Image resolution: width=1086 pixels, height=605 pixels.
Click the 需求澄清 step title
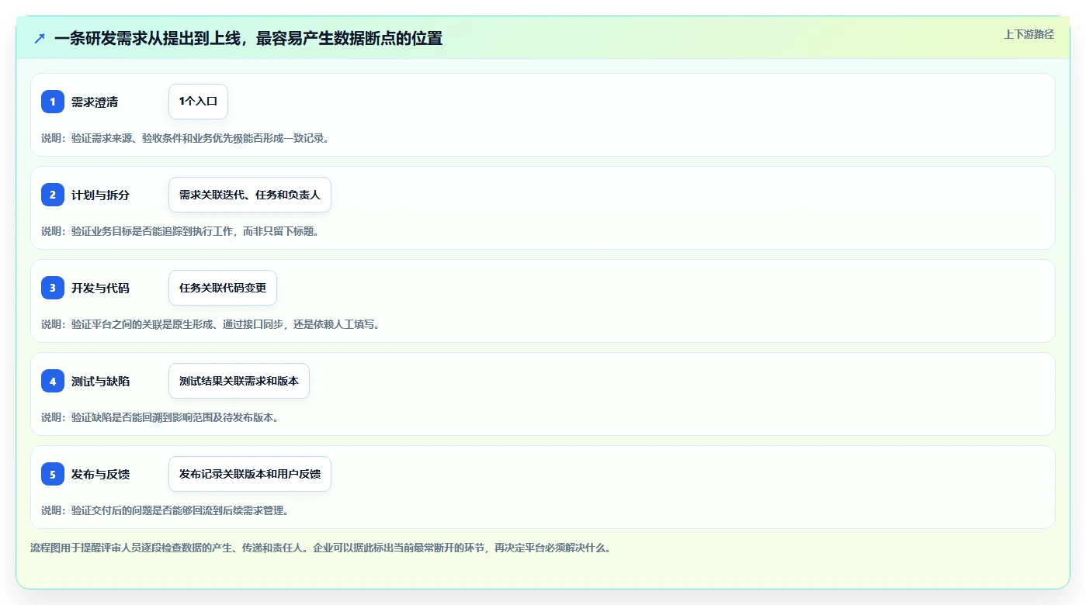95,102
